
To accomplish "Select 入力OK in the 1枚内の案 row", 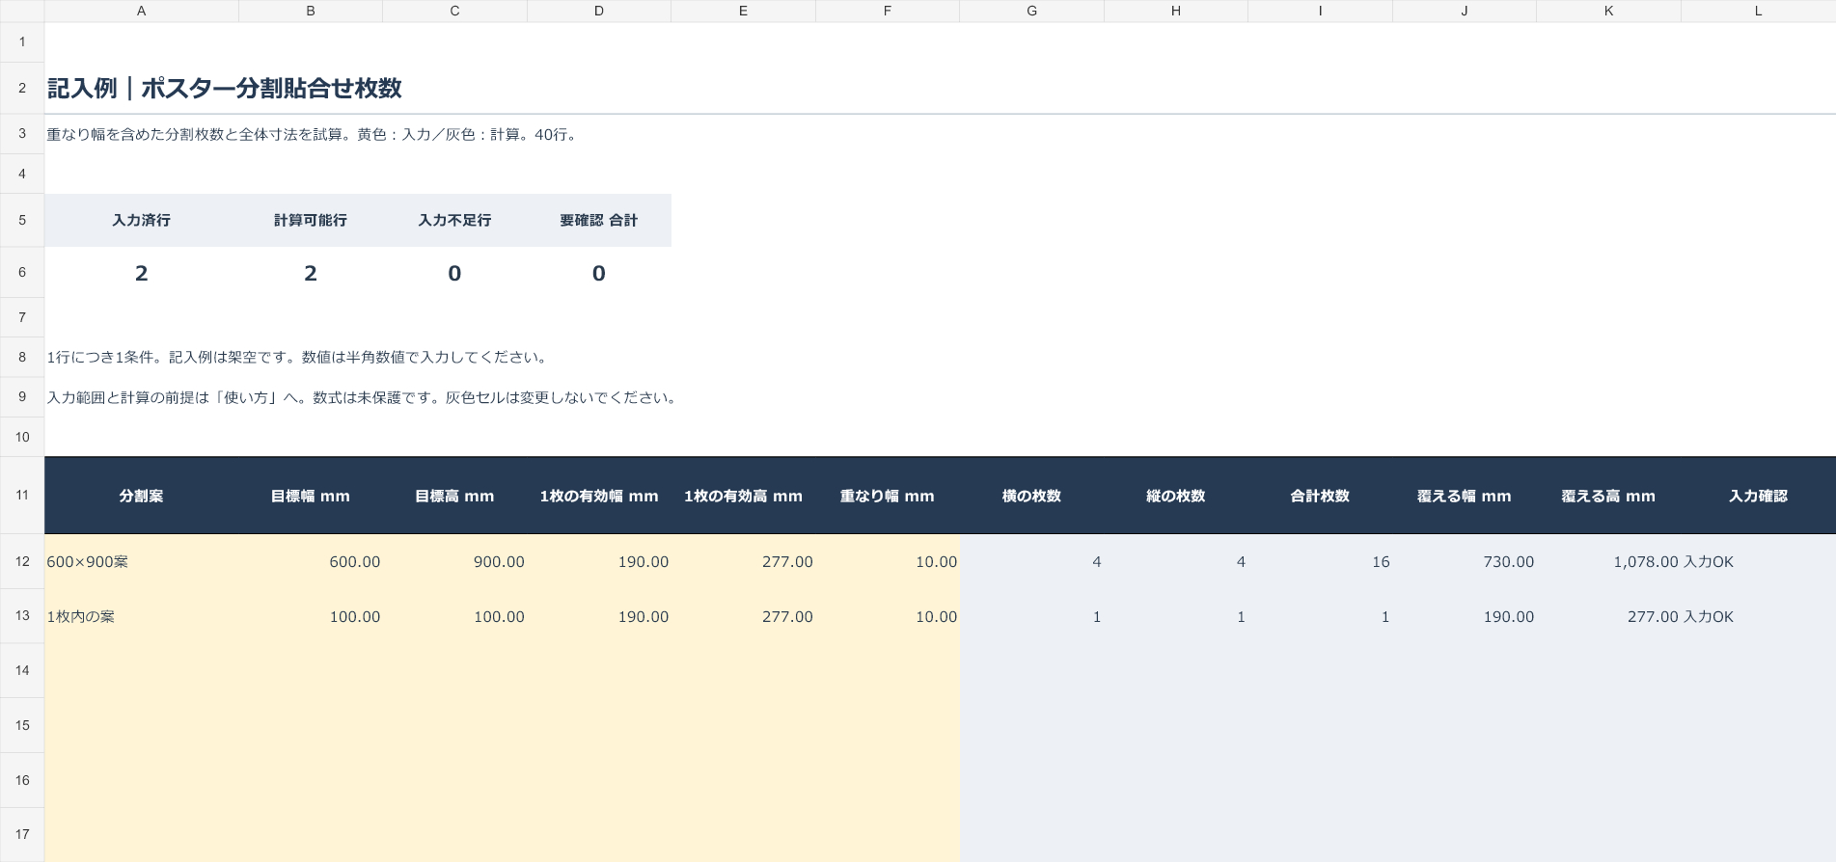I will pyautogui.click(x=1758, y=616).
